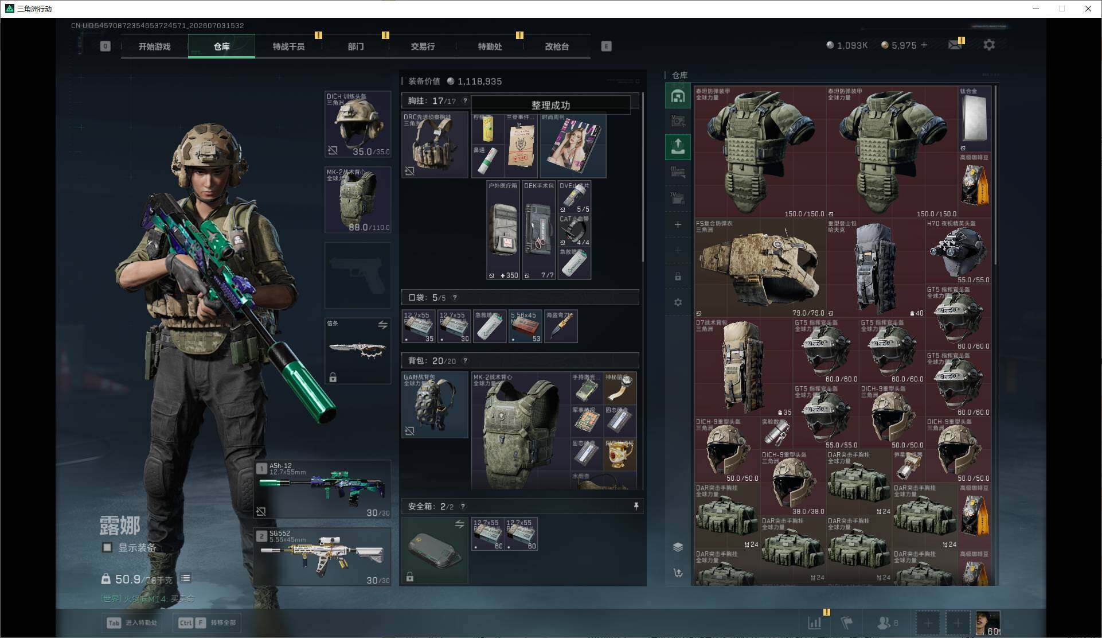Click the empty squad slot beside the avatar
1102x638 pixels.
pyautogui.click(x=958, y=623)
